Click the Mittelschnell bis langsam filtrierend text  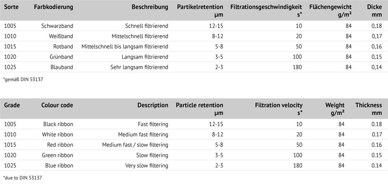pos(125,47)
